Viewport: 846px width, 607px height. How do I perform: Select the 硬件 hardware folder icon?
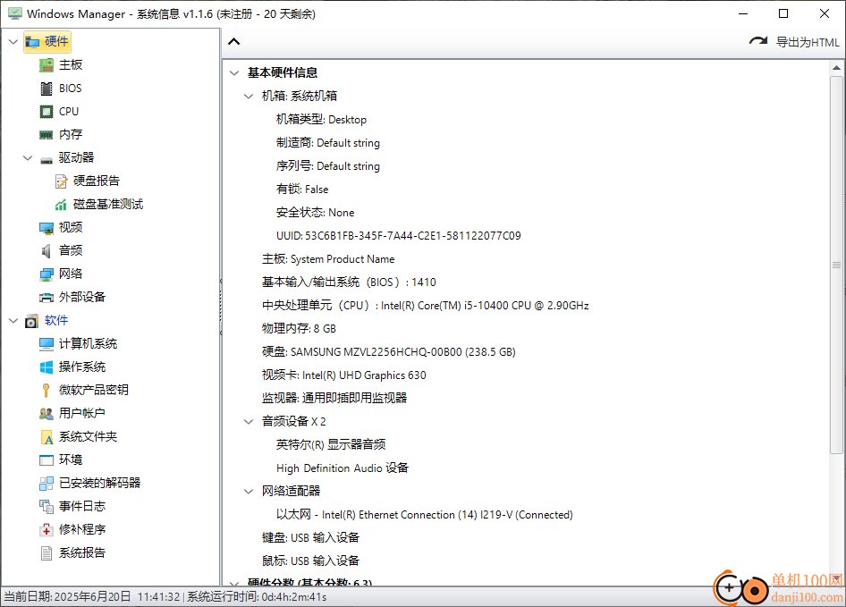click(32, 42)
